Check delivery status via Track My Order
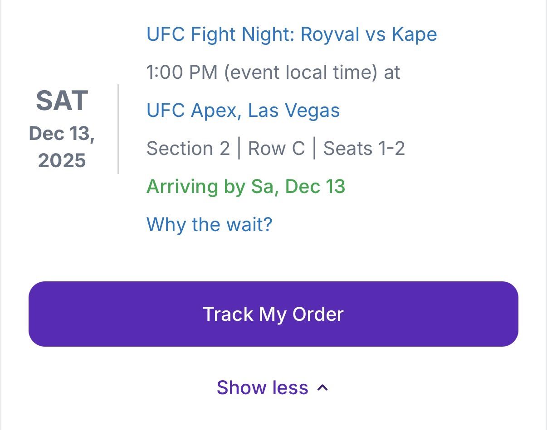547x430 pixels. pos(273,314)
